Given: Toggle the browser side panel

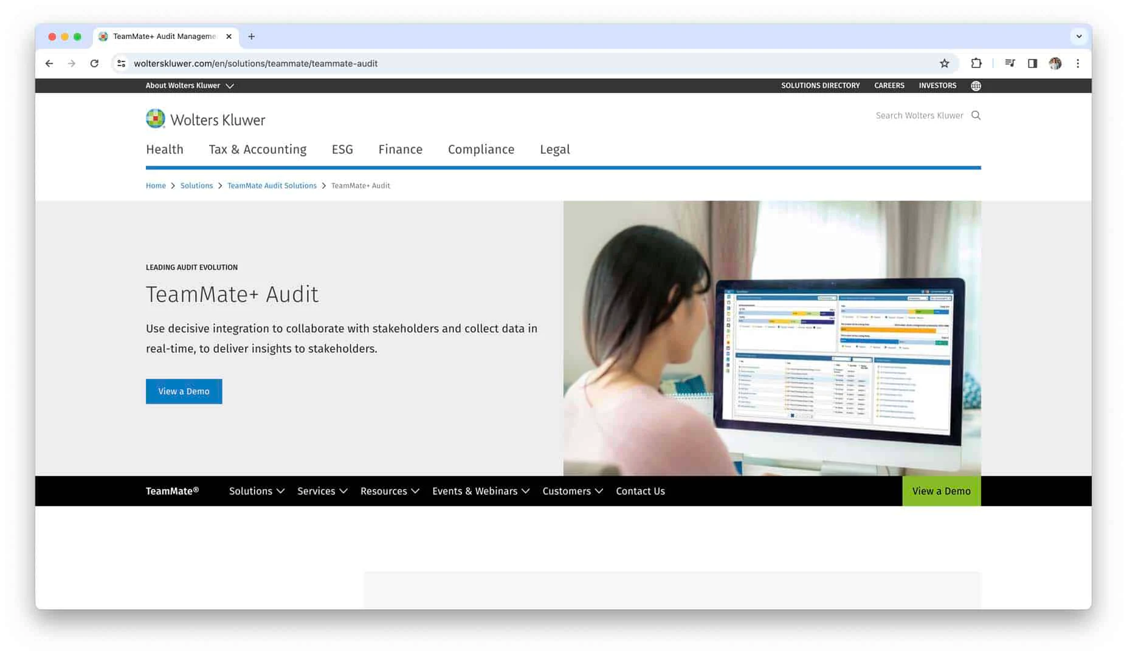Looking at the screenshot, I should (1032, 63).
